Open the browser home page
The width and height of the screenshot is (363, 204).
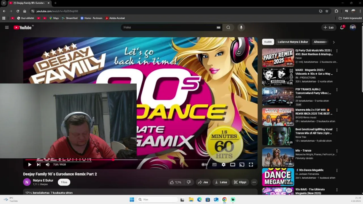pos(25,11)
